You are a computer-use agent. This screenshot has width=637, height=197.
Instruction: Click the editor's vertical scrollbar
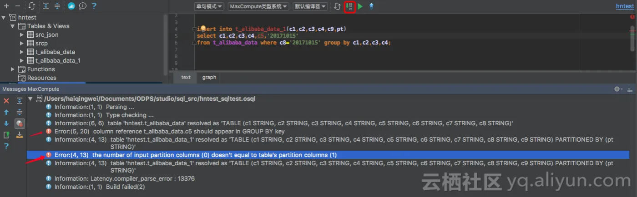pyautogui.click(x=632, y=39)
